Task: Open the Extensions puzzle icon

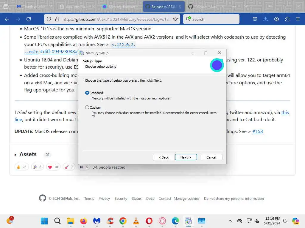Action: [287, 19]
